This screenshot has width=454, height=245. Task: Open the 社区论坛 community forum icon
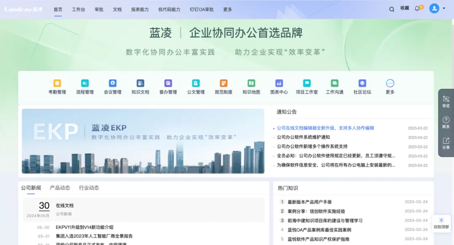pyautogui.click(x=362, y=83)
